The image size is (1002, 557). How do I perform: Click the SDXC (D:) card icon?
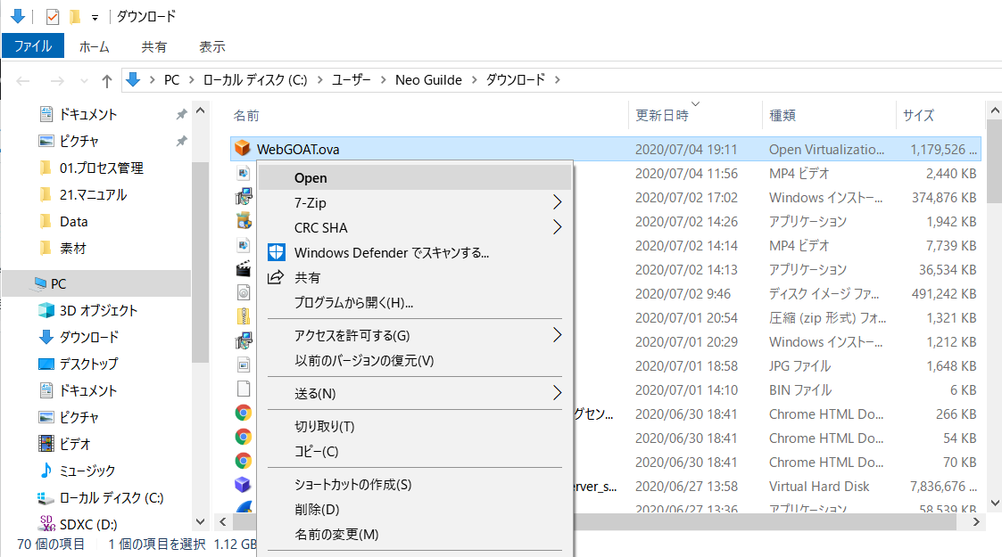(47, 523)
